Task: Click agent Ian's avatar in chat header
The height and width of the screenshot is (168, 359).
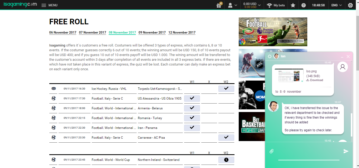Action: [x=276, y=56]
